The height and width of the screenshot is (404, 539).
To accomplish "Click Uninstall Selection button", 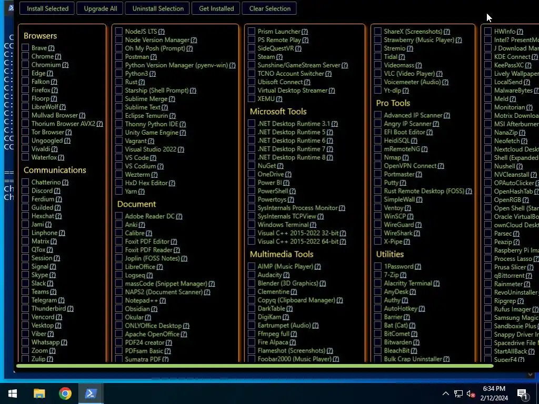I will click(158, 8).
